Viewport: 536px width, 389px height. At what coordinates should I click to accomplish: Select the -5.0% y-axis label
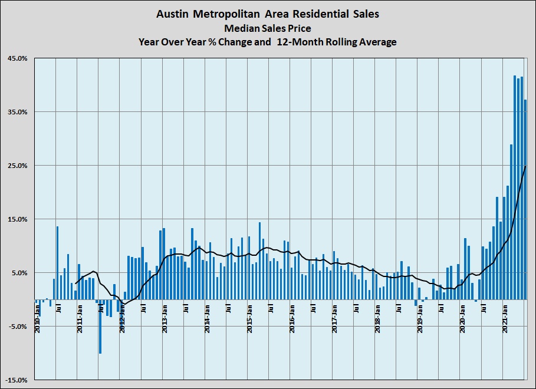click(18, 327)
